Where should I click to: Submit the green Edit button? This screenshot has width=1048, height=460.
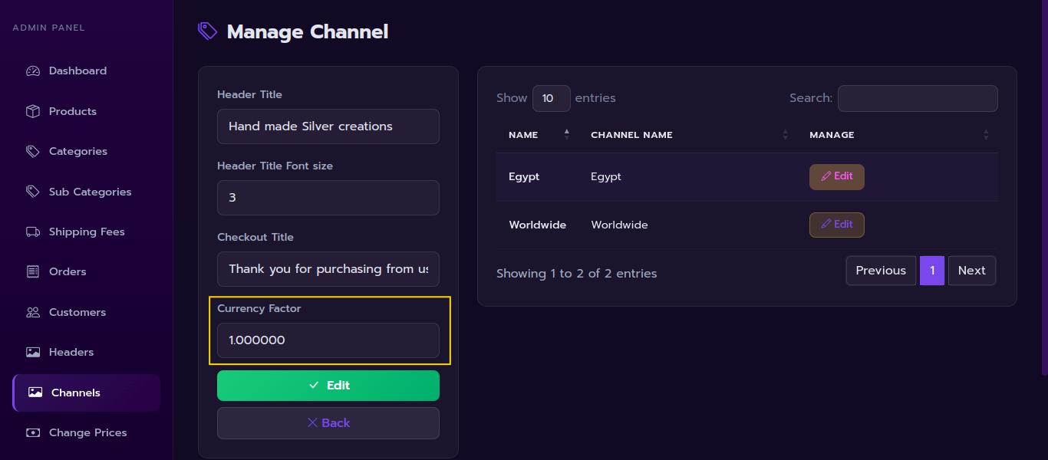328,386
